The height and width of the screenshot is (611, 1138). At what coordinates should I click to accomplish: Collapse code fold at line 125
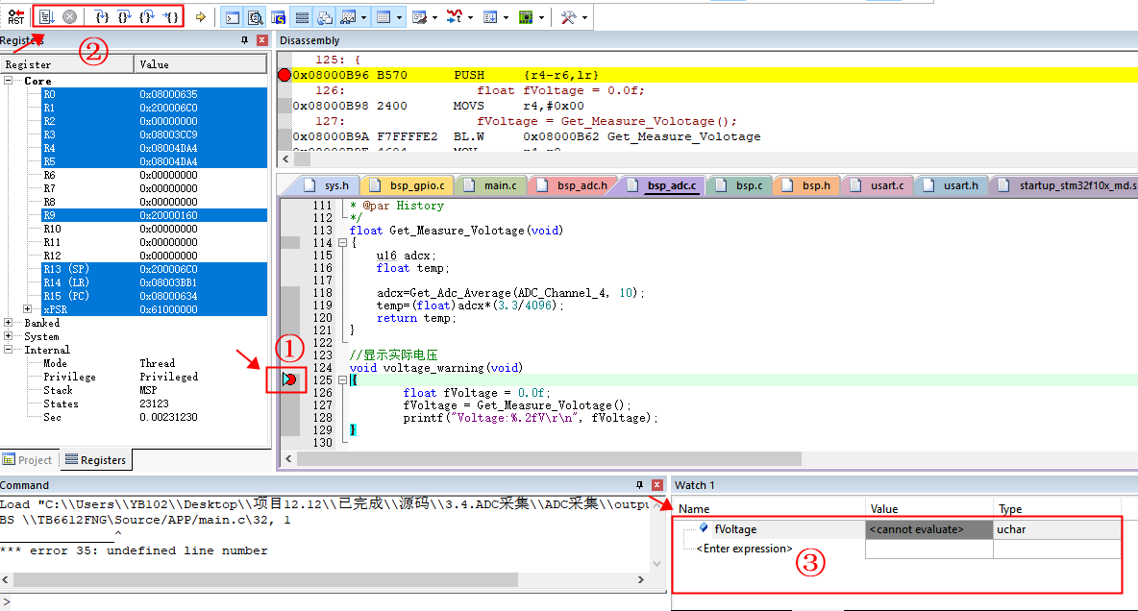coord(342,380)
